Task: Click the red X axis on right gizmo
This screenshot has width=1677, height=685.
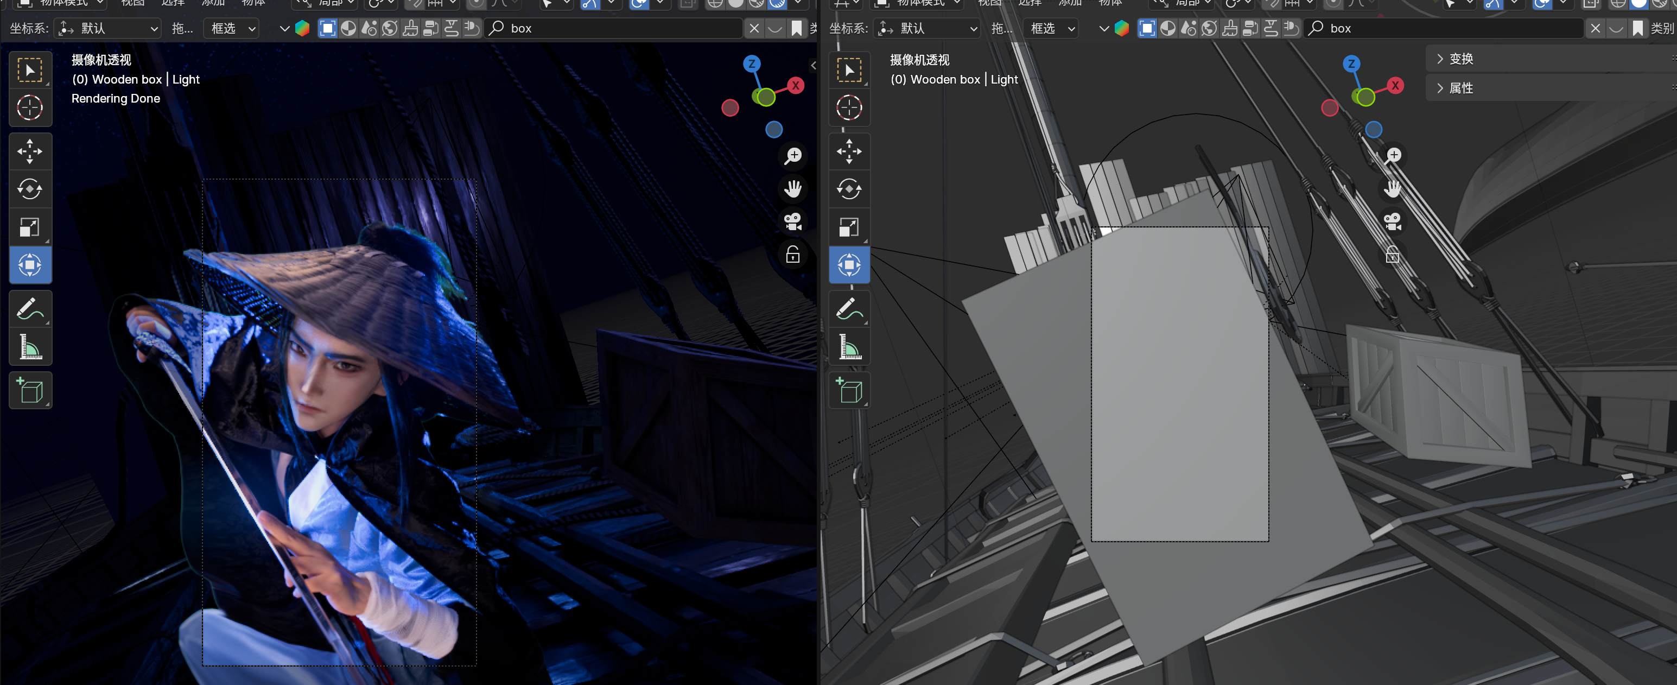Action: [1395, 85]
